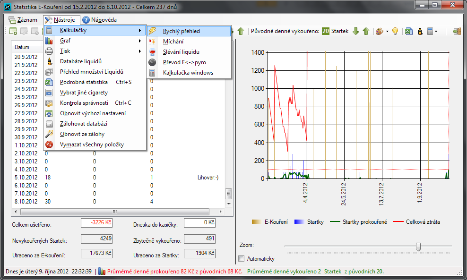Viewport: 467px width, 280px height.
Task: Click coins icon beside Přehled množství Liquidů
Action: [49, 72]
